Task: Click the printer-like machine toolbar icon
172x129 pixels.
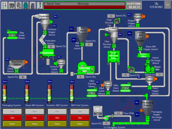Action: [11, 5]
